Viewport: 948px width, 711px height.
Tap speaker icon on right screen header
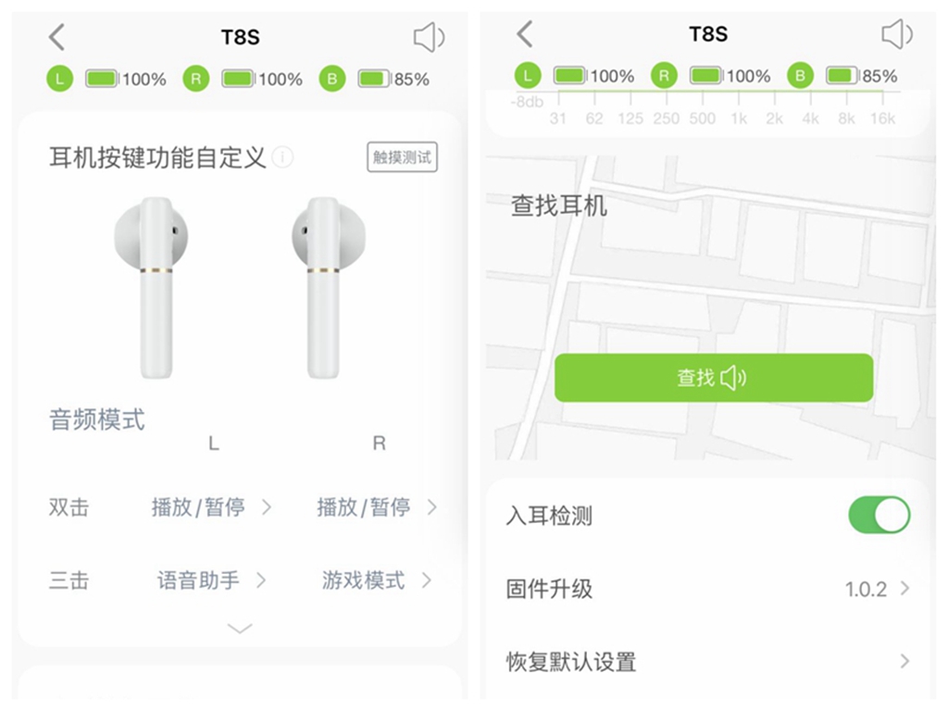coord(897,33)
